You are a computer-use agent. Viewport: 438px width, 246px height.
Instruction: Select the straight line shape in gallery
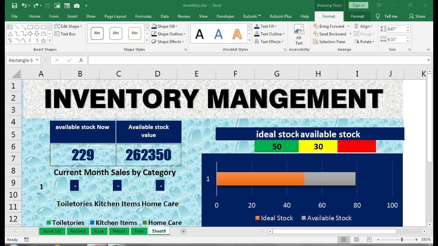[x=17, y=27]
